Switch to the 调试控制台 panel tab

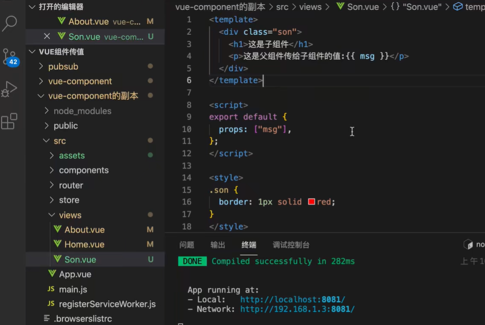(x=291, y=245)
